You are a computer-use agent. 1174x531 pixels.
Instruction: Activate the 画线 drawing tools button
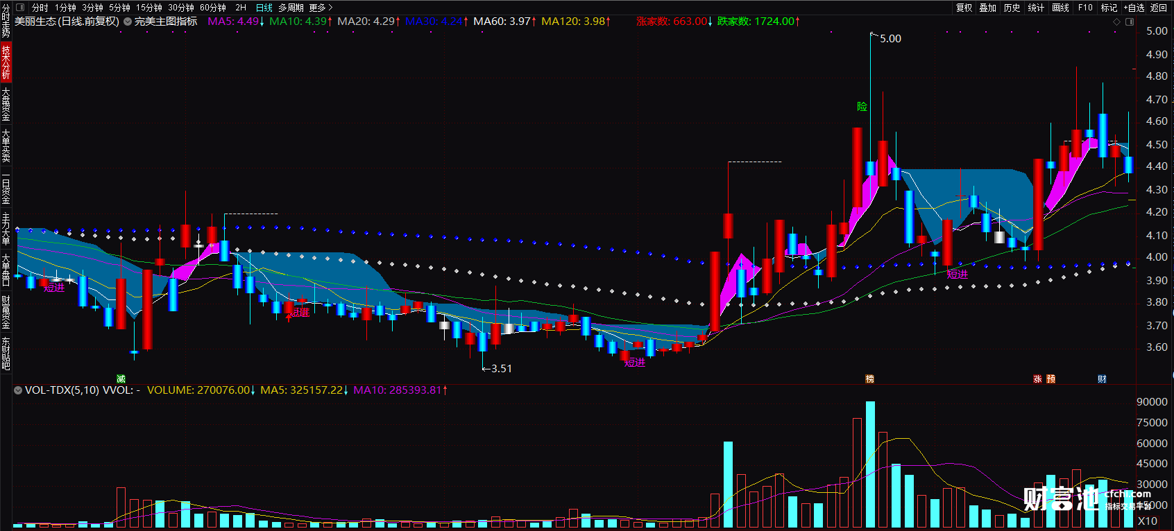1061,8
